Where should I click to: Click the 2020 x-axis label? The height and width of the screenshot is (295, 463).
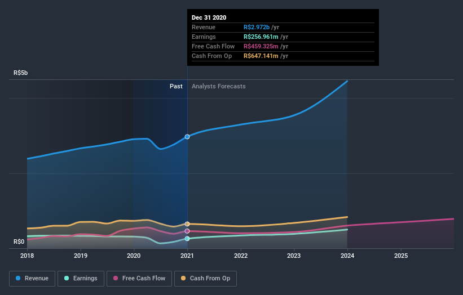(x=134, y=256)
